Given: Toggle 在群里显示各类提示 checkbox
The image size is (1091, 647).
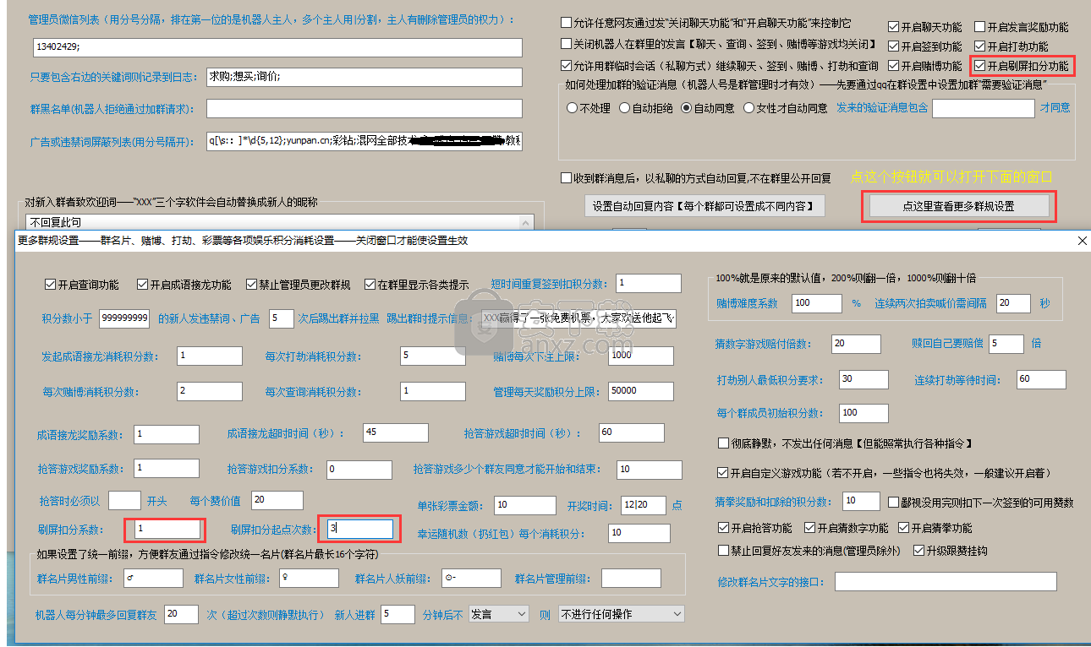Looking at the screenshot, I should click(370, 285).
